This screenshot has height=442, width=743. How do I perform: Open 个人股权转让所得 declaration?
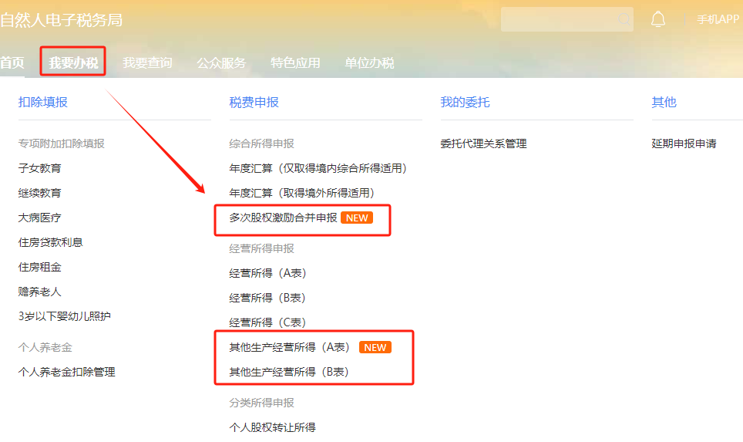273,427
